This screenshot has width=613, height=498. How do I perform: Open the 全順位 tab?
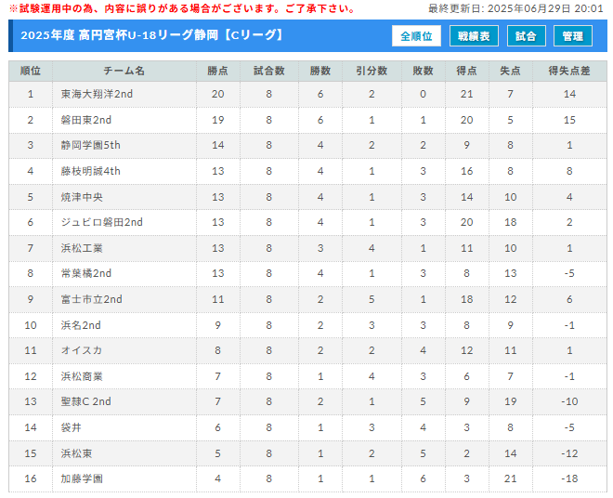(x=416, y=36)
